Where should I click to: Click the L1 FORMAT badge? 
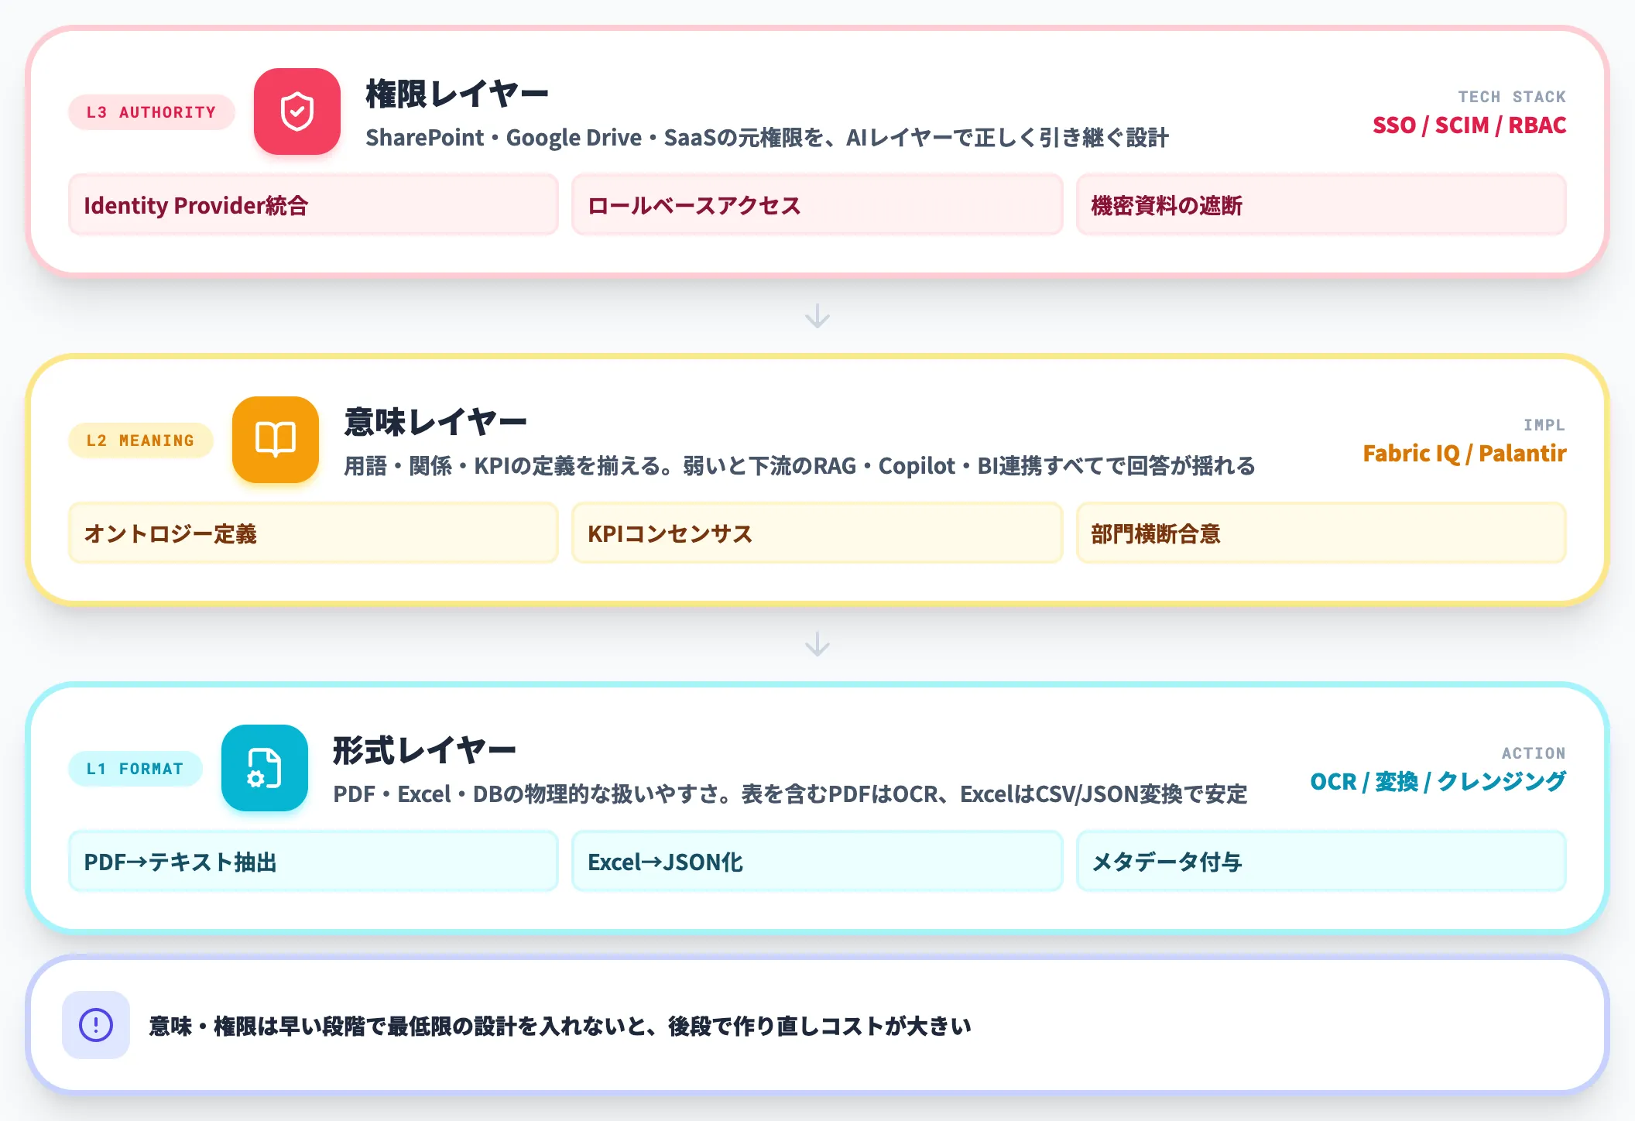[x=135, y=769]
